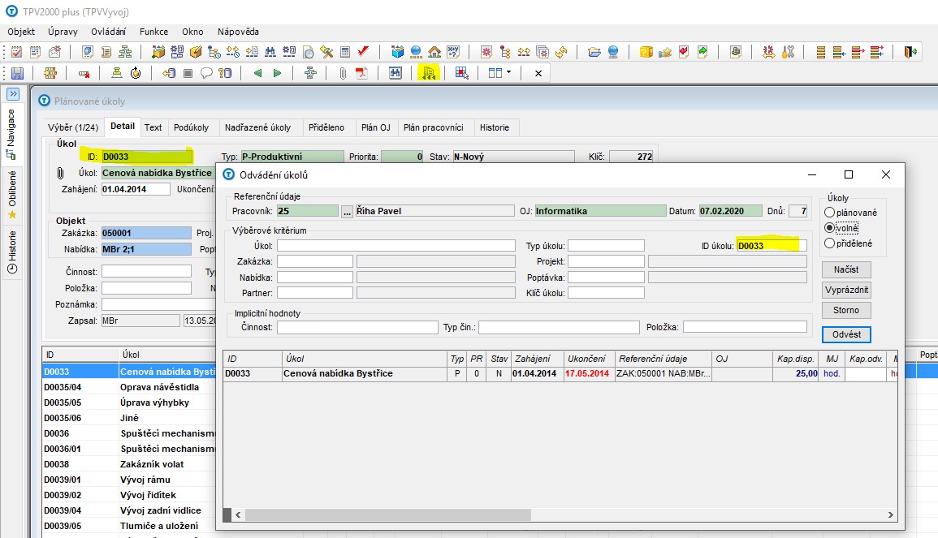The image size is (938, 538).
Task: Click the paperclip beside the Úkol field
Action: click(x=60, y=173)
